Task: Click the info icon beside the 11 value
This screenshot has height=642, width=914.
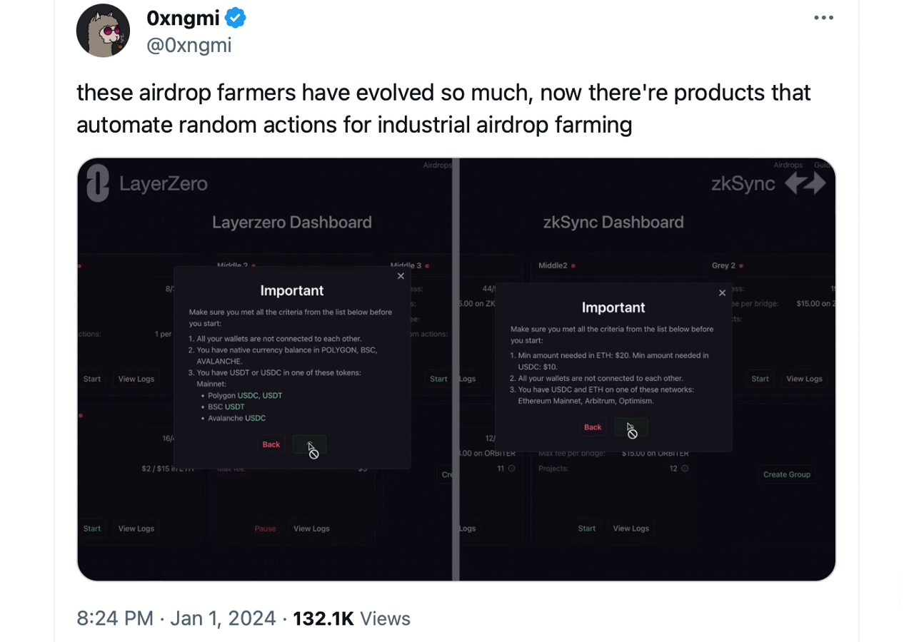Action: tap(511, 469)
